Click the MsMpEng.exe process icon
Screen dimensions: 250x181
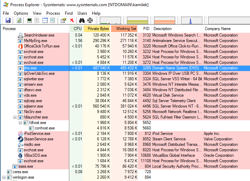(x=21, y=41)
